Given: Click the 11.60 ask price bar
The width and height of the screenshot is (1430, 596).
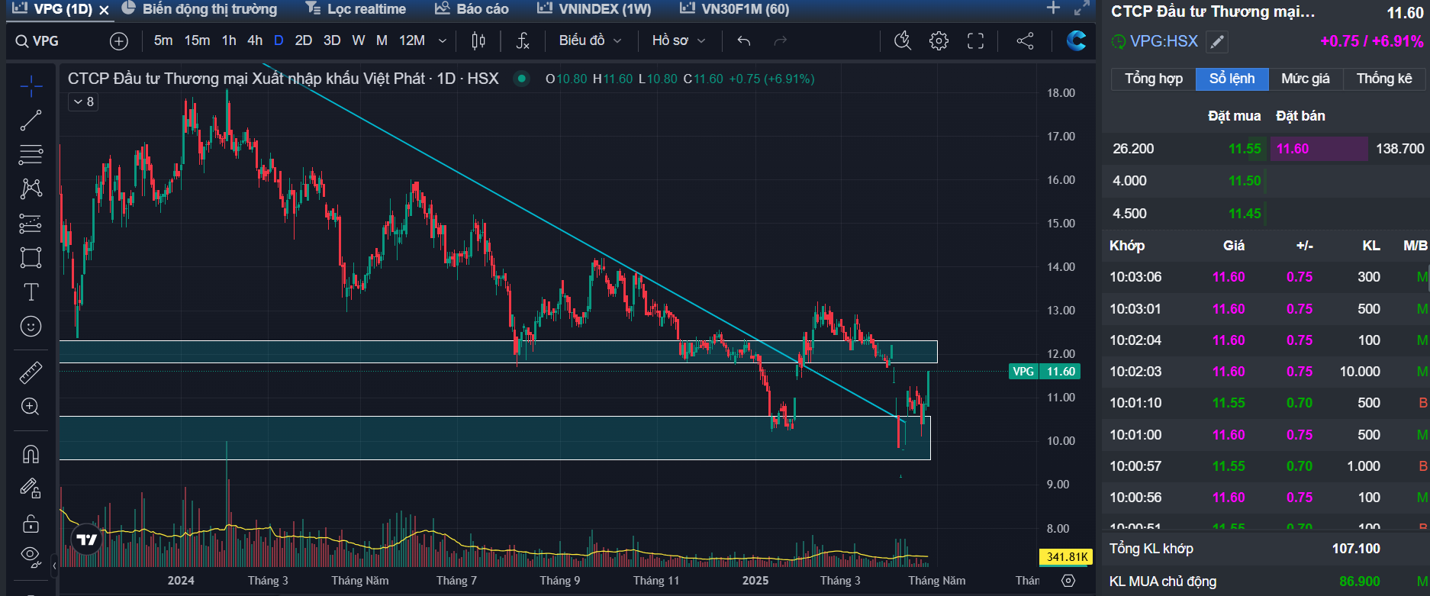Looking at the screenshot, I should tap(1319, 149).
